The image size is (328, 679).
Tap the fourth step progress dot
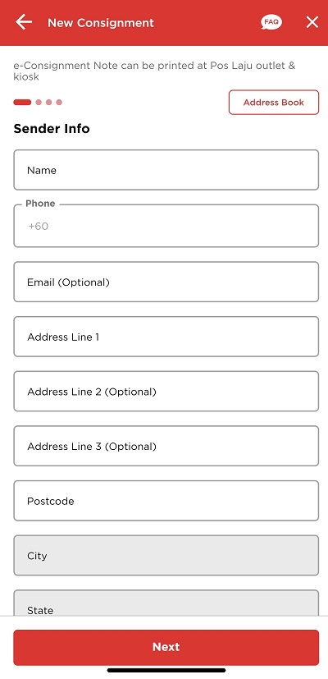[59, 102]
